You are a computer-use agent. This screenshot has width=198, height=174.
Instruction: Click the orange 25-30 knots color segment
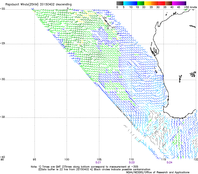[x=155, y=3]
